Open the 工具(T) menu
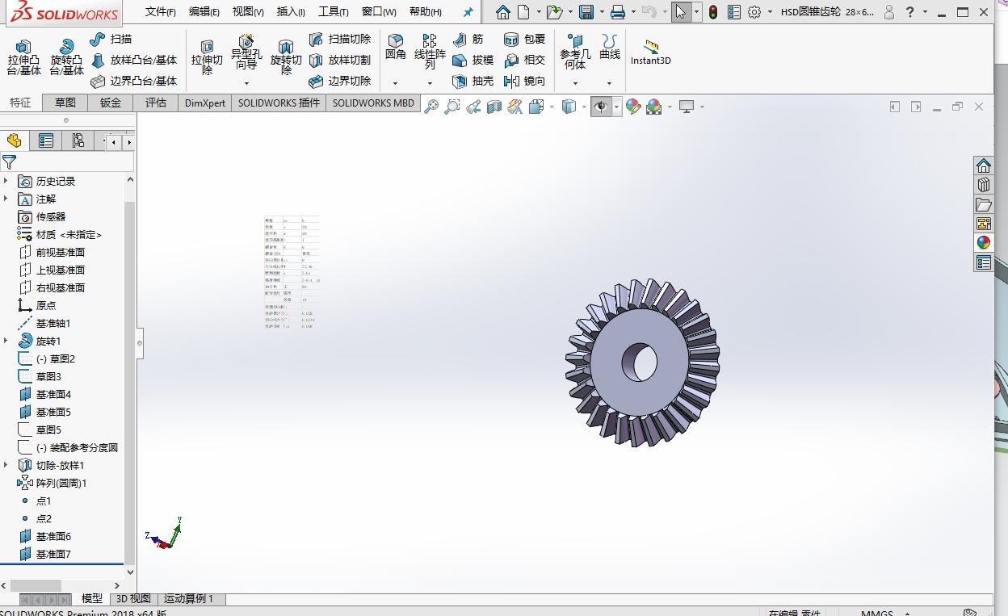The height and width of the screenshot is (616, 1008). click(x=334, y=12)
